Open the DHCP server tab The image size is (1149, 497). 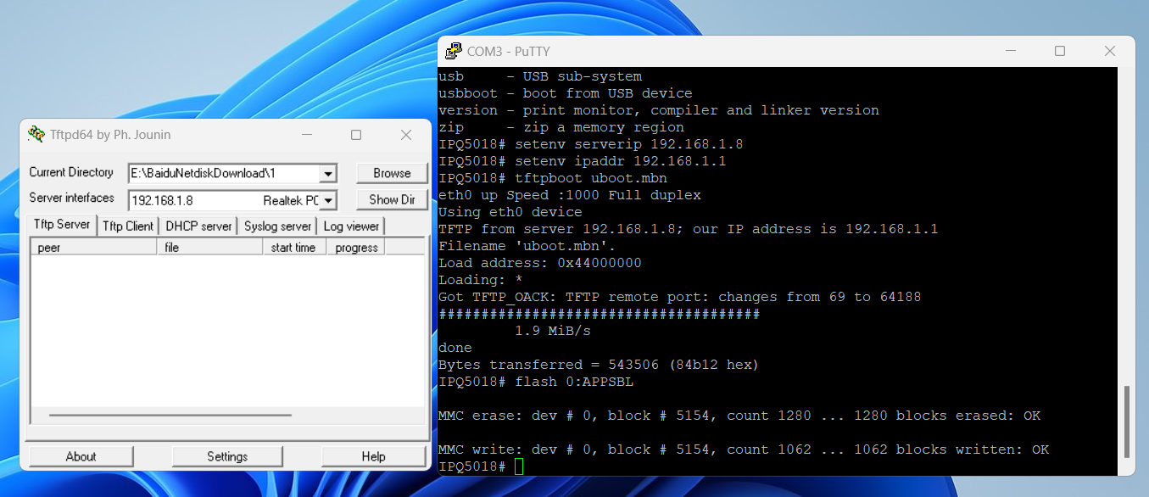tap(198, 226)
